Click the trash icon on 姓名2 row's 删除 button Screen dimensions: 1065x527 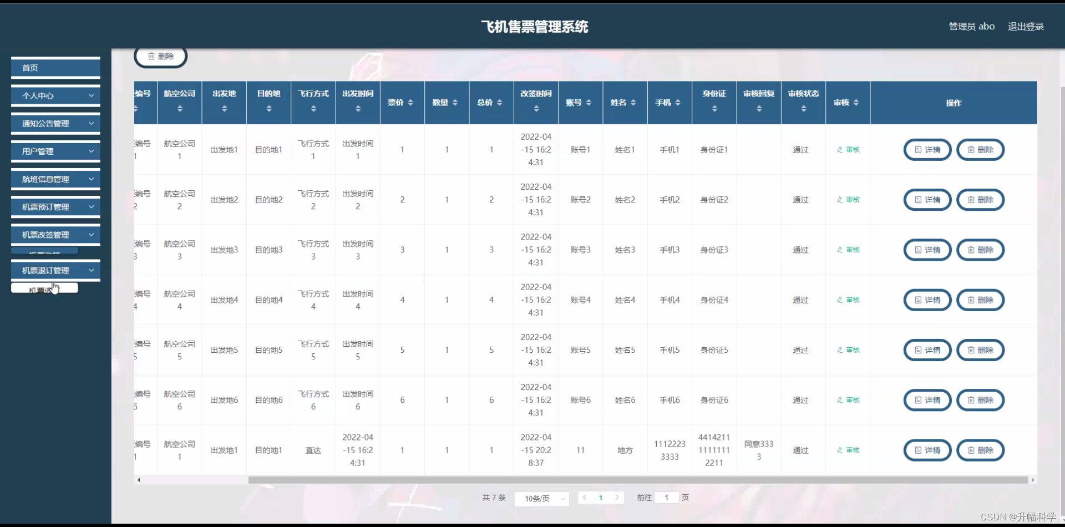[971, 200]
